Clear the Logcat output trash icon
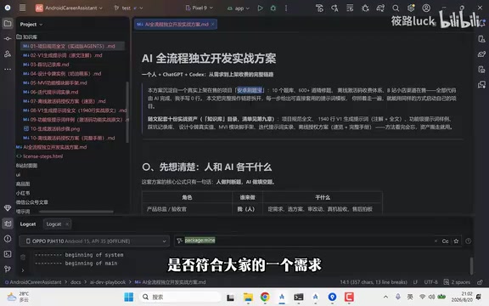Screen dimensions: 489x306 (23, 257)
